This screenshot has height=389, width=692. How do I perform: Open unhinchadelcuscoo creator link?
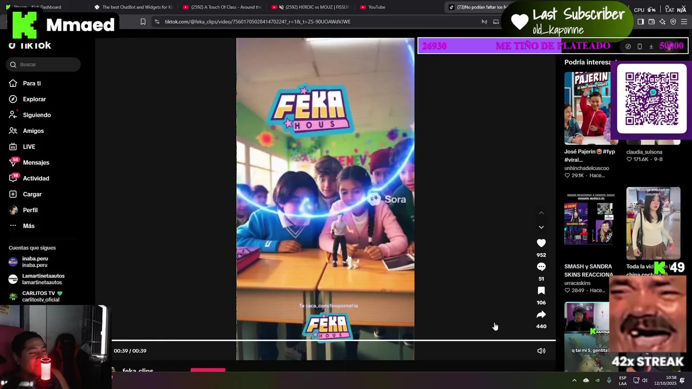(x=587, y=168)
